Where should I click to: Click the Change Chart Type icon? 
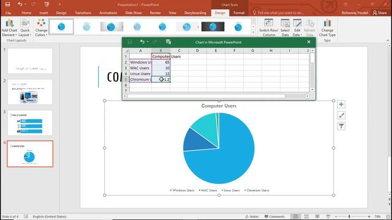coord(327,23)
